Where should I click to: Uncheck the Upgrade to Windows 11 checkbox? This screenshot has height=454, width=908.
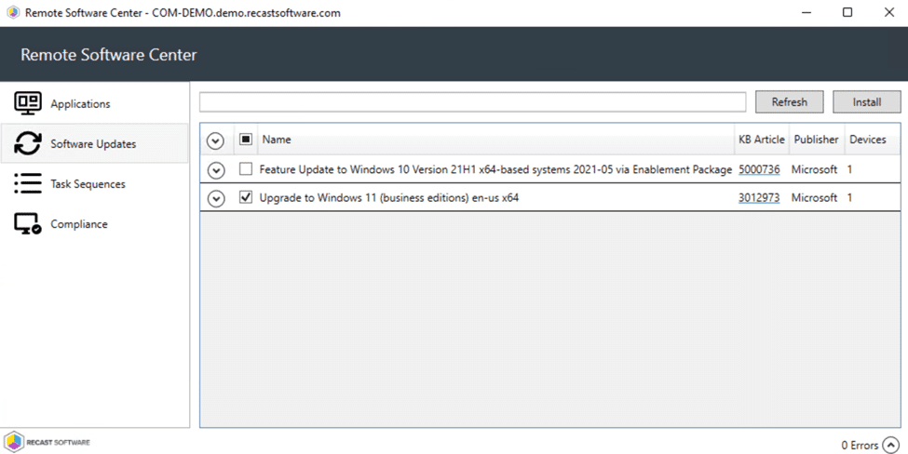tap(246, 197)
